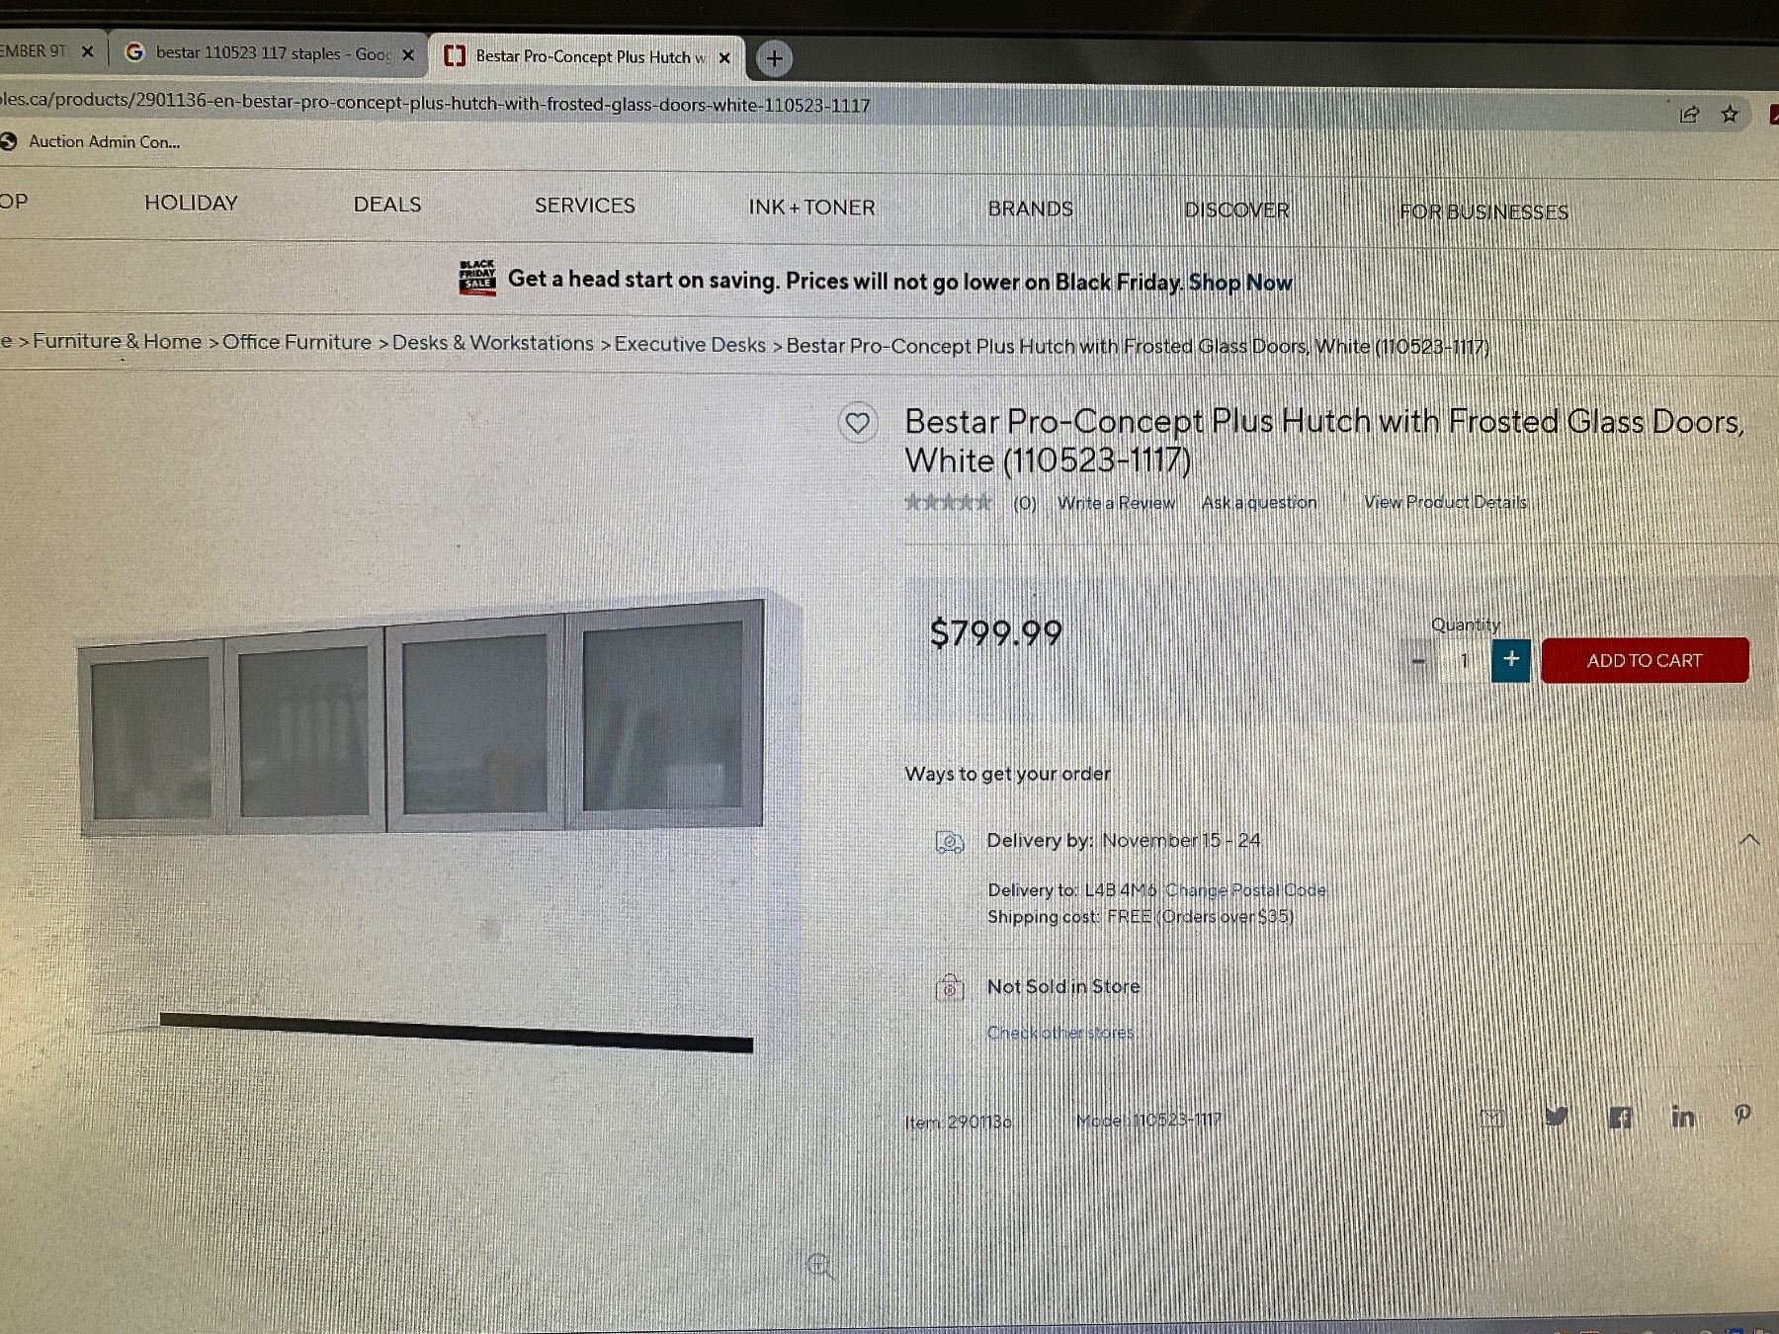Viewport: 1779px width, 1334px height.
Task: Open a new browser tab
Action: tap(775, 59)
